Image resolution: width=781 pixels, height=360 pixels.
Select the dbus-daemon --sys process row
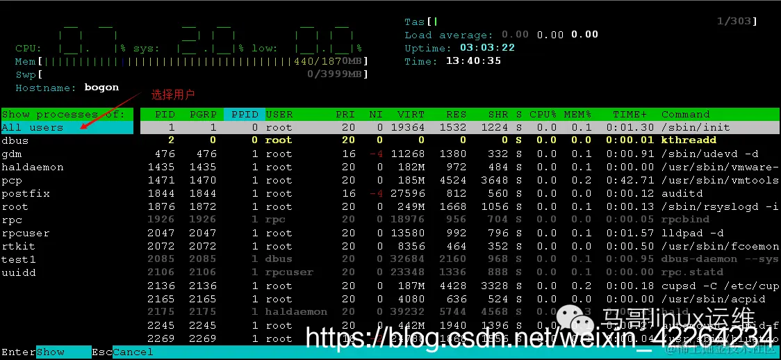click(x=461, y=259)
